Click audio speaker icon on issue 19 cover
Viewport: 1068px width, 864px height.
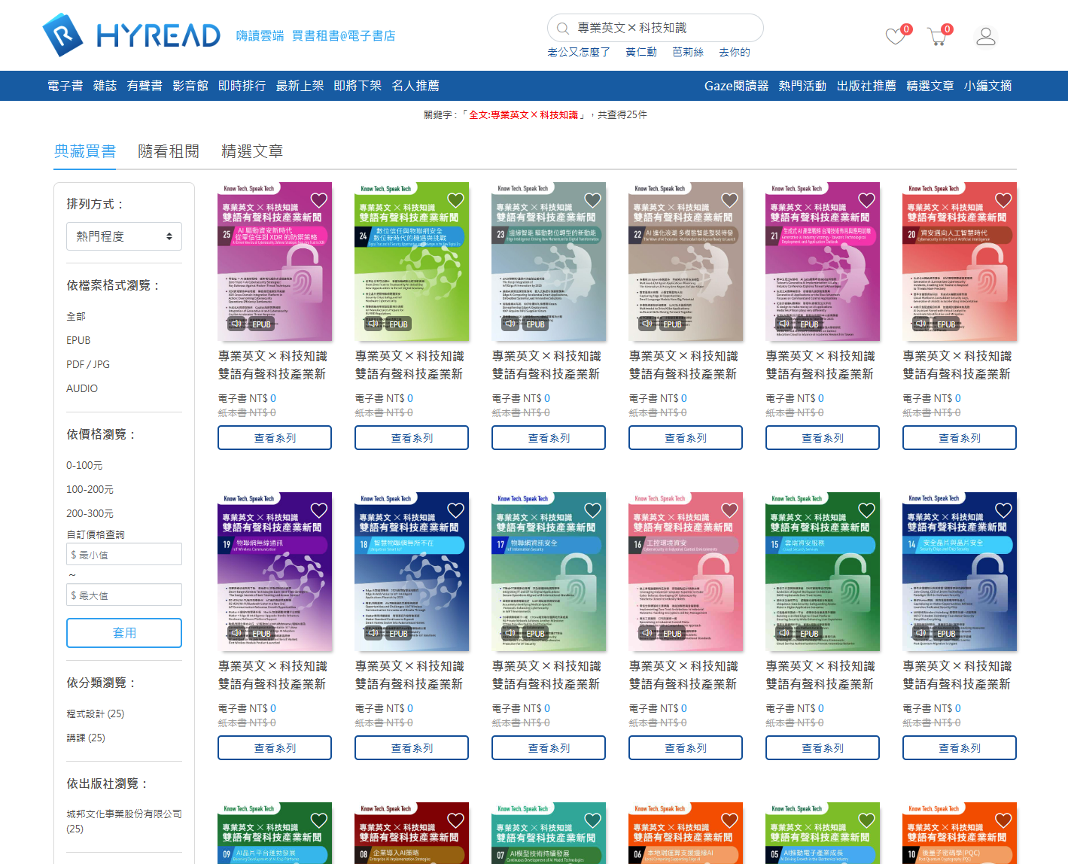236,634
